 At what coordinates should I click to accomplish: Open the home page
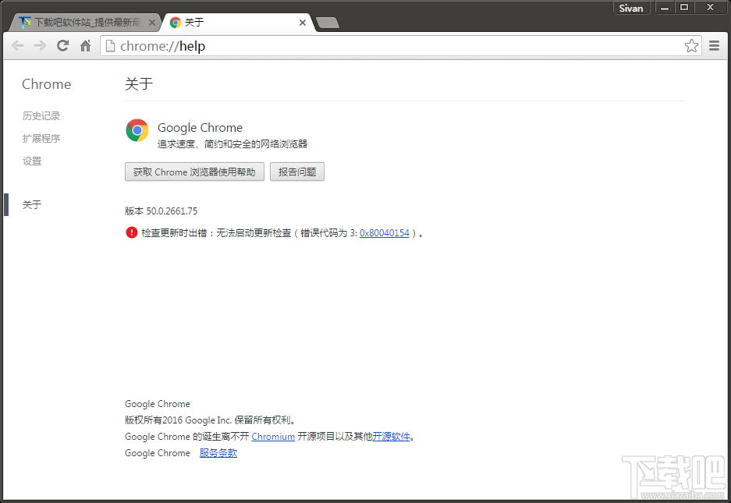pos(84,46)
